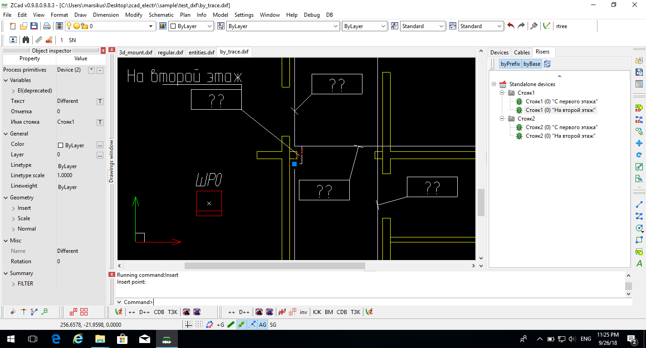
Task: Toggle AG mode in status bar
Action: [263, 325]
